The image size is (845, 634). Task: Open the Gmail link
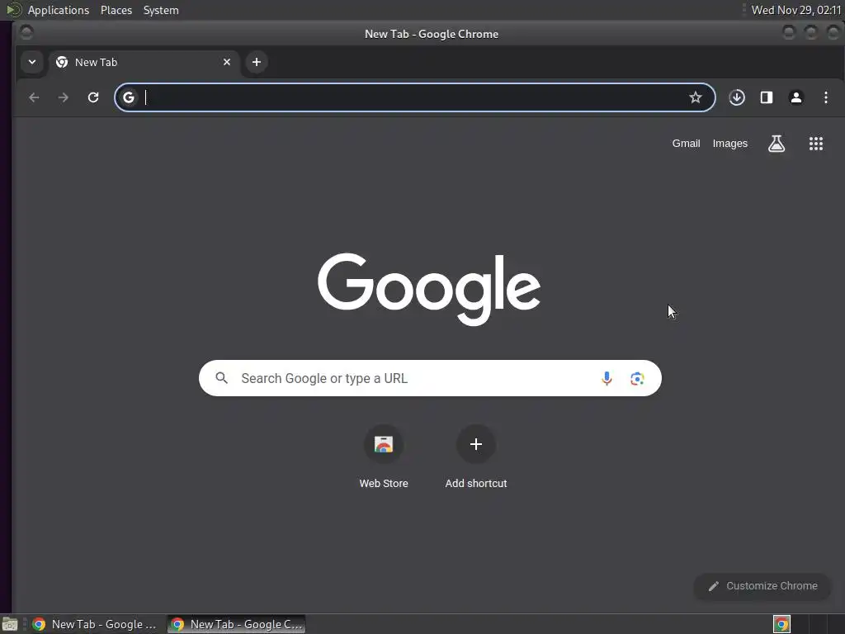pos(686,144)
